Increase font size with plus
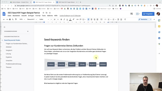This screenshot has width=162, height=91. point(58,19)
